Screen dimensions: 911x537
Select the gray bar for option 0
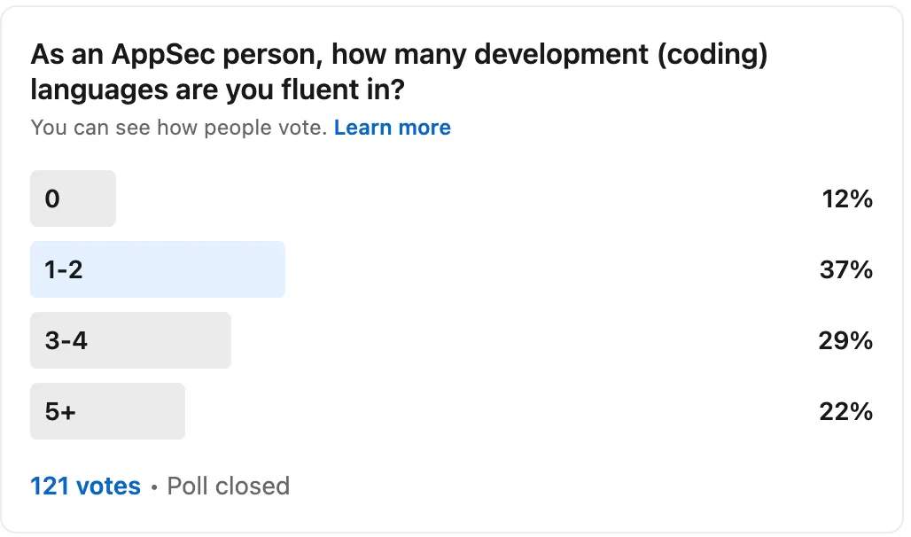tap(74, 198)
